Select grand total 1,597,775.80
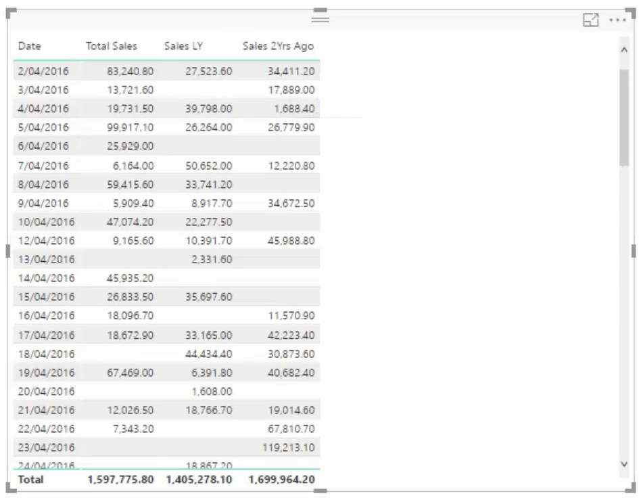The width and height of the screenshot is (641, 502). 120,480
